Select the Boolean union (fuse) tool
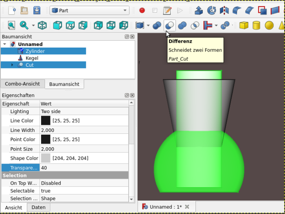Viewport: 285px width, 214px height. 182,26
